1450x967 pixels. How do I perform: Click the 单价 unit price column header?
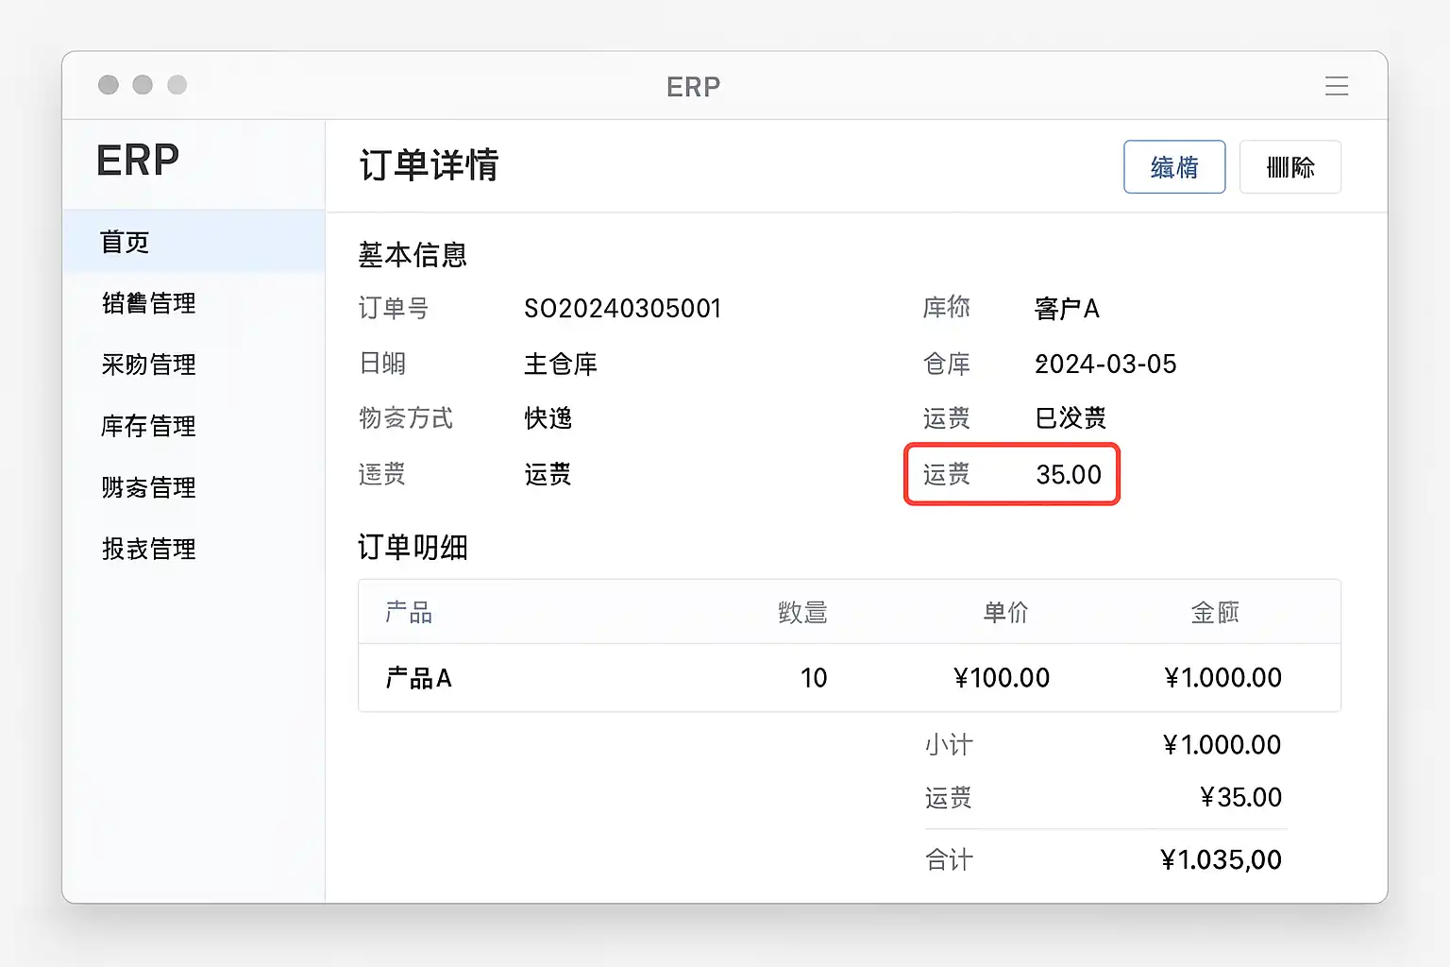(x=1005, y=613)
